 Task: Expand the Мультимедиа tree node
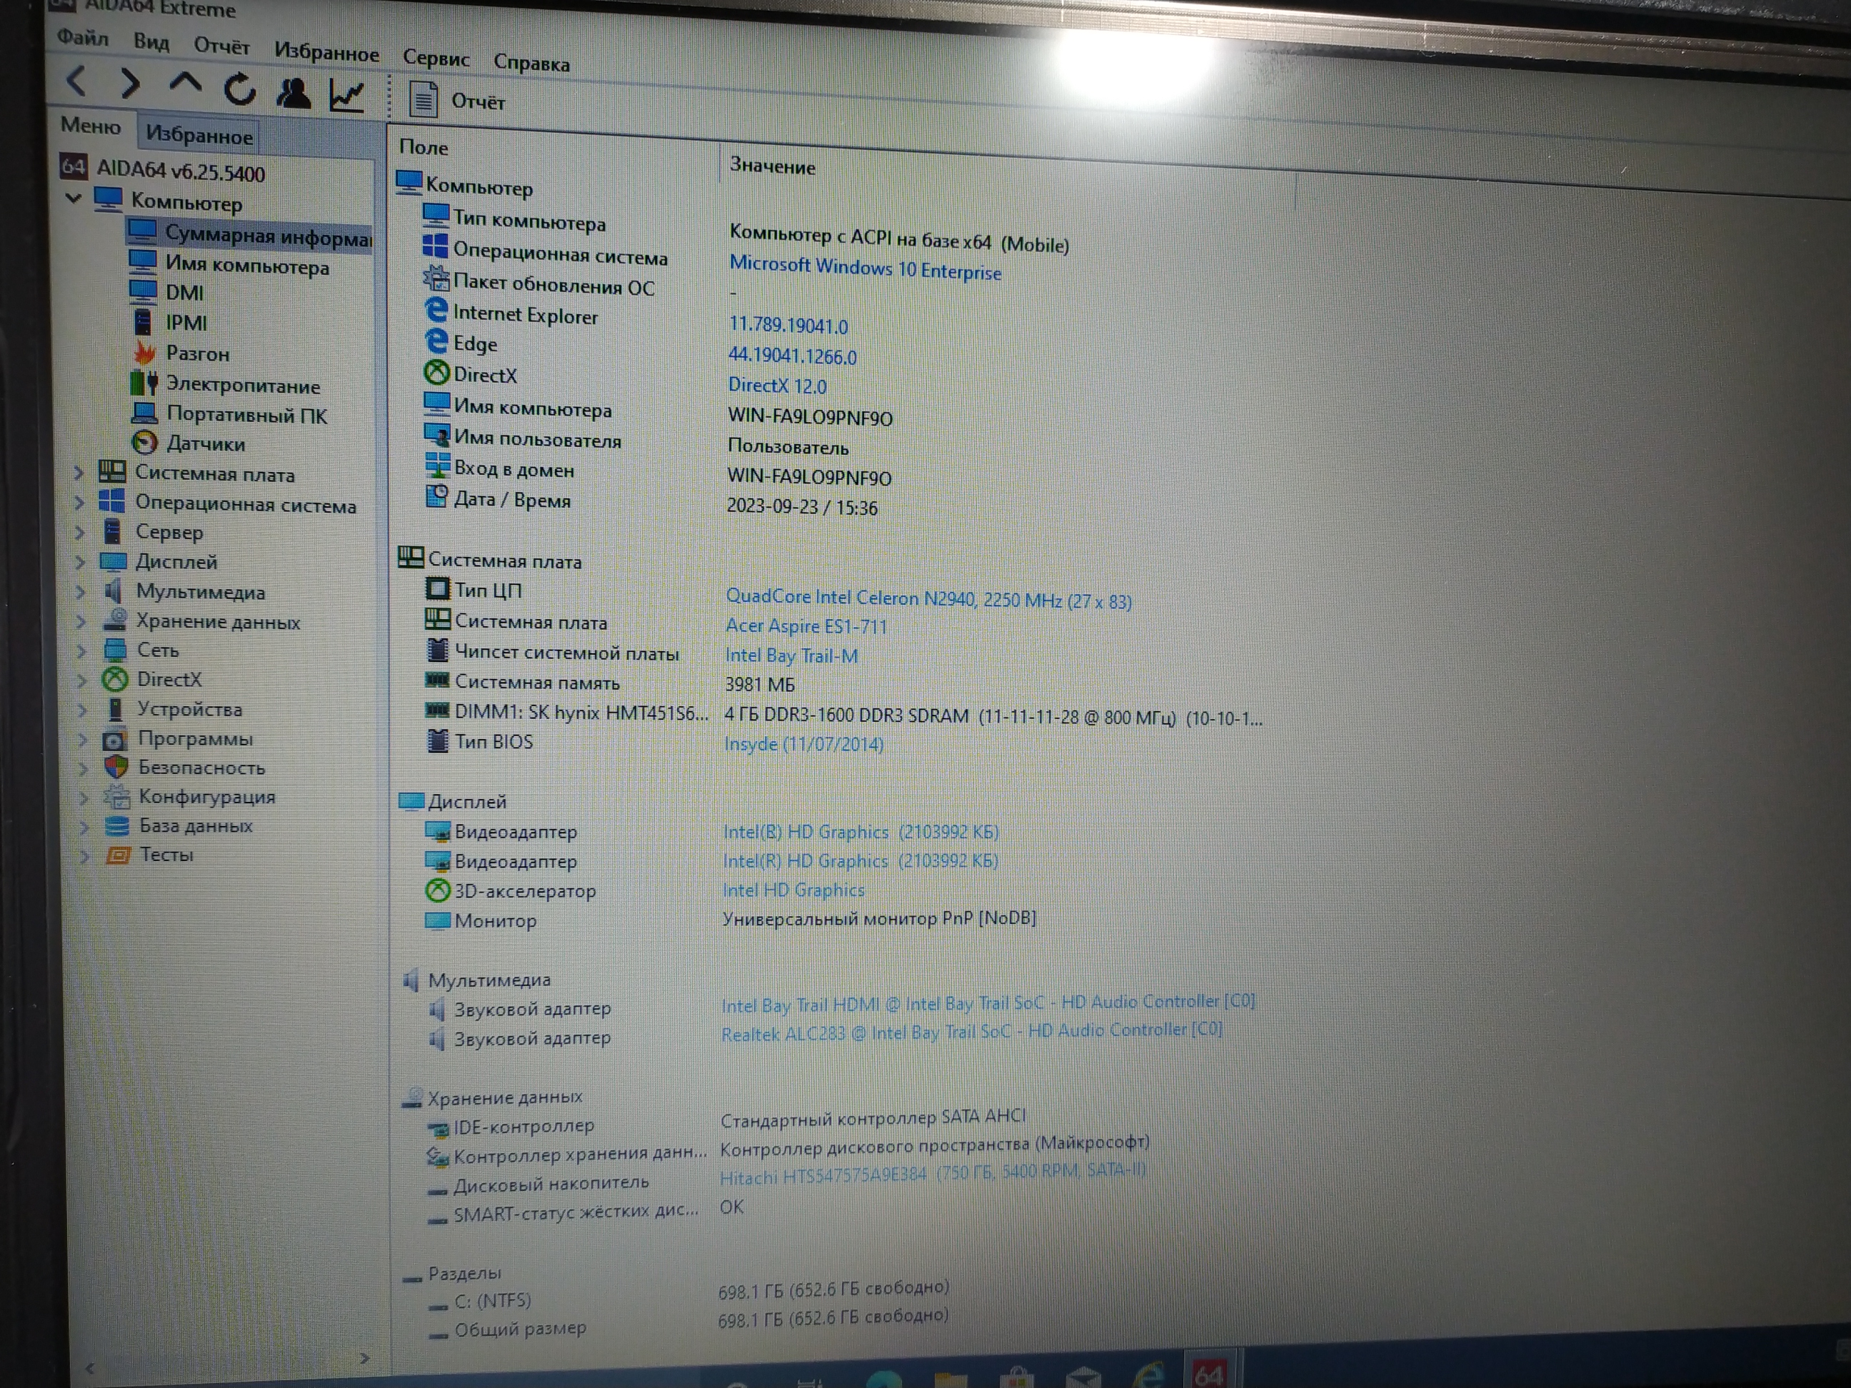coord(81,593)
